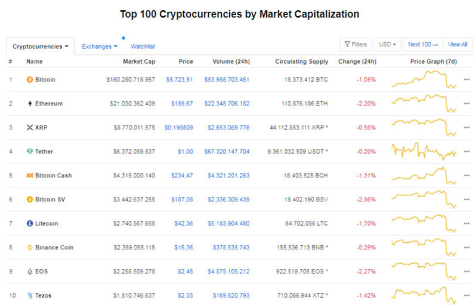Sort by the Market Cap column header
This screenshot has width=476, height=306.
(x=139, y=61)
